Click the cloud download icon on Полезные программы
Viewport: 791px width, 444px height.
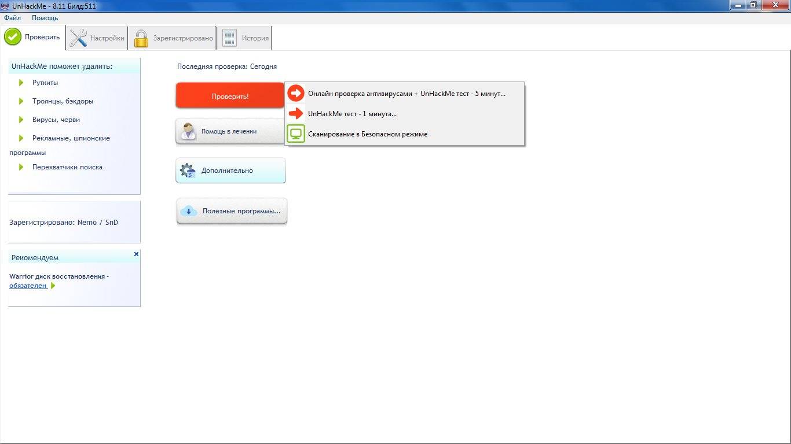click(189, 211)
